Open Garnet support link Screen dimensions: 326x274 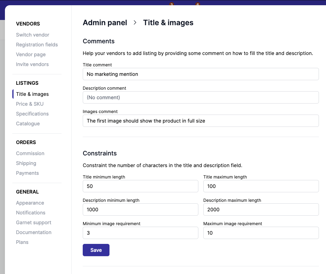(x=34, y=222)
